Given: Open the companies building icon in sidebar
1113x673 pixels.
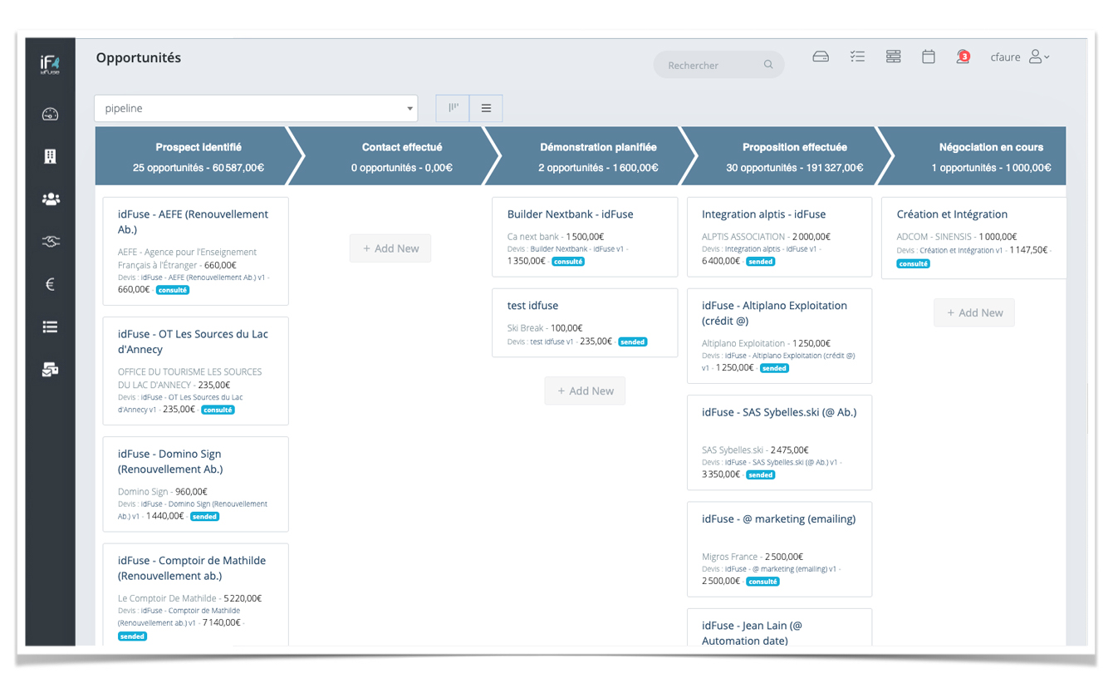Looking at the screenshot, I should click(50, 156).
